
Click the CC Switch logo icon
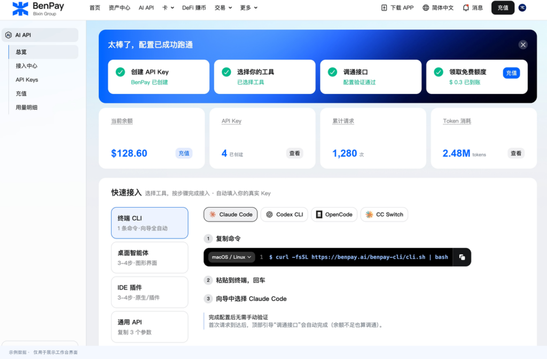tap(369, 214)
